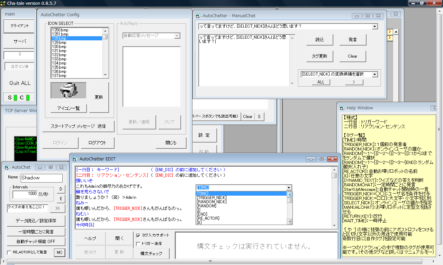Check the RE_ACTORとして発言 checkbox
This screenshot has height=265, width=443.
tap(9, 253)
